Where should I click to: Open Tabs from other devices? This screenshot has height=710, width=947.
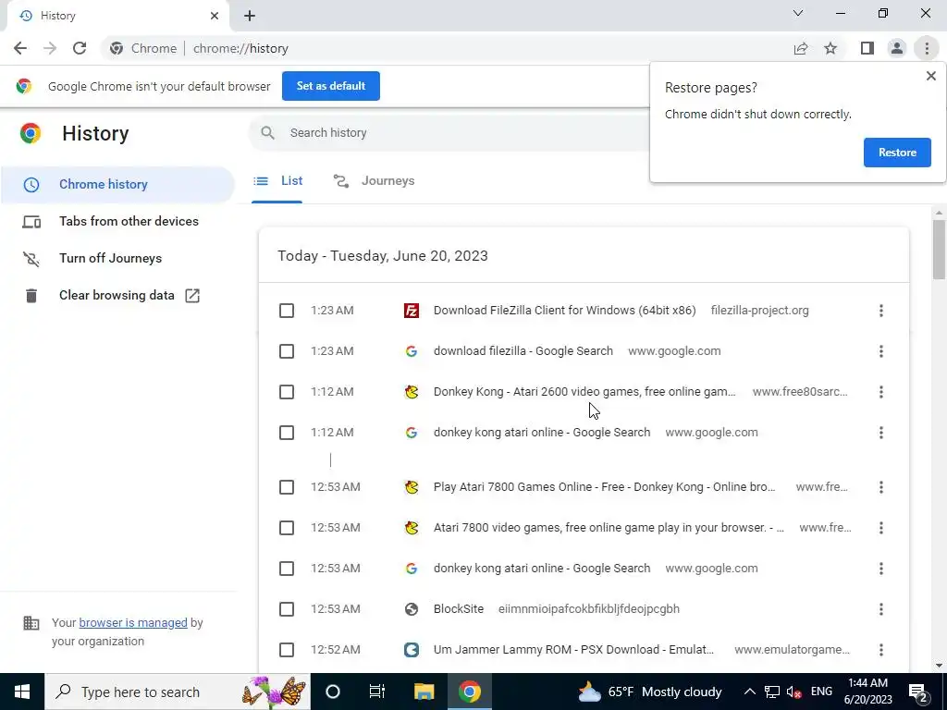(117, 221)
